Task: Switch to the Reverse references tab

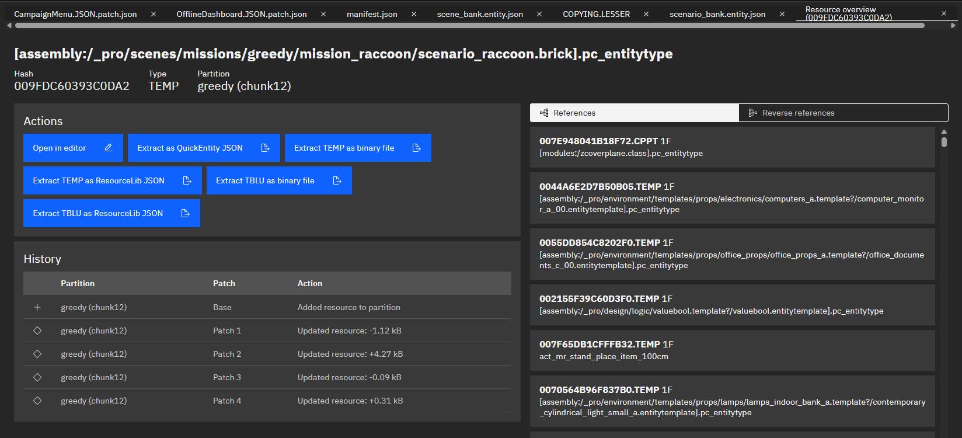Action: [844, 113]
